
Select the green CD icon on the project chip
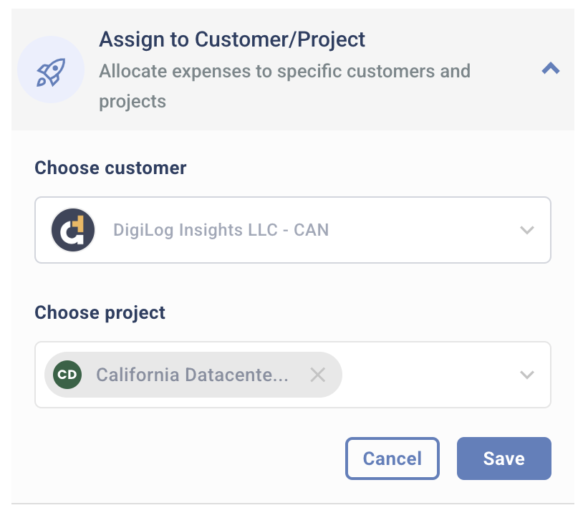pos(67,374)
